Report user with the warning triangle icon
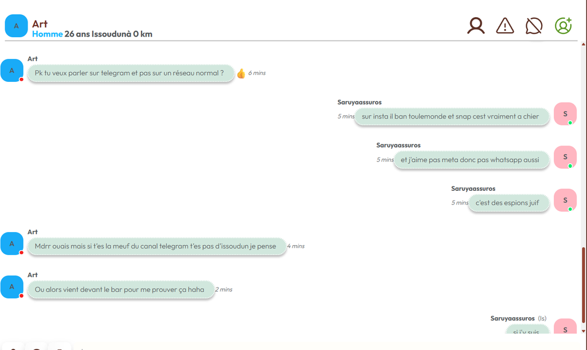This screenshot has width=587, height=350. pos(505,26)
